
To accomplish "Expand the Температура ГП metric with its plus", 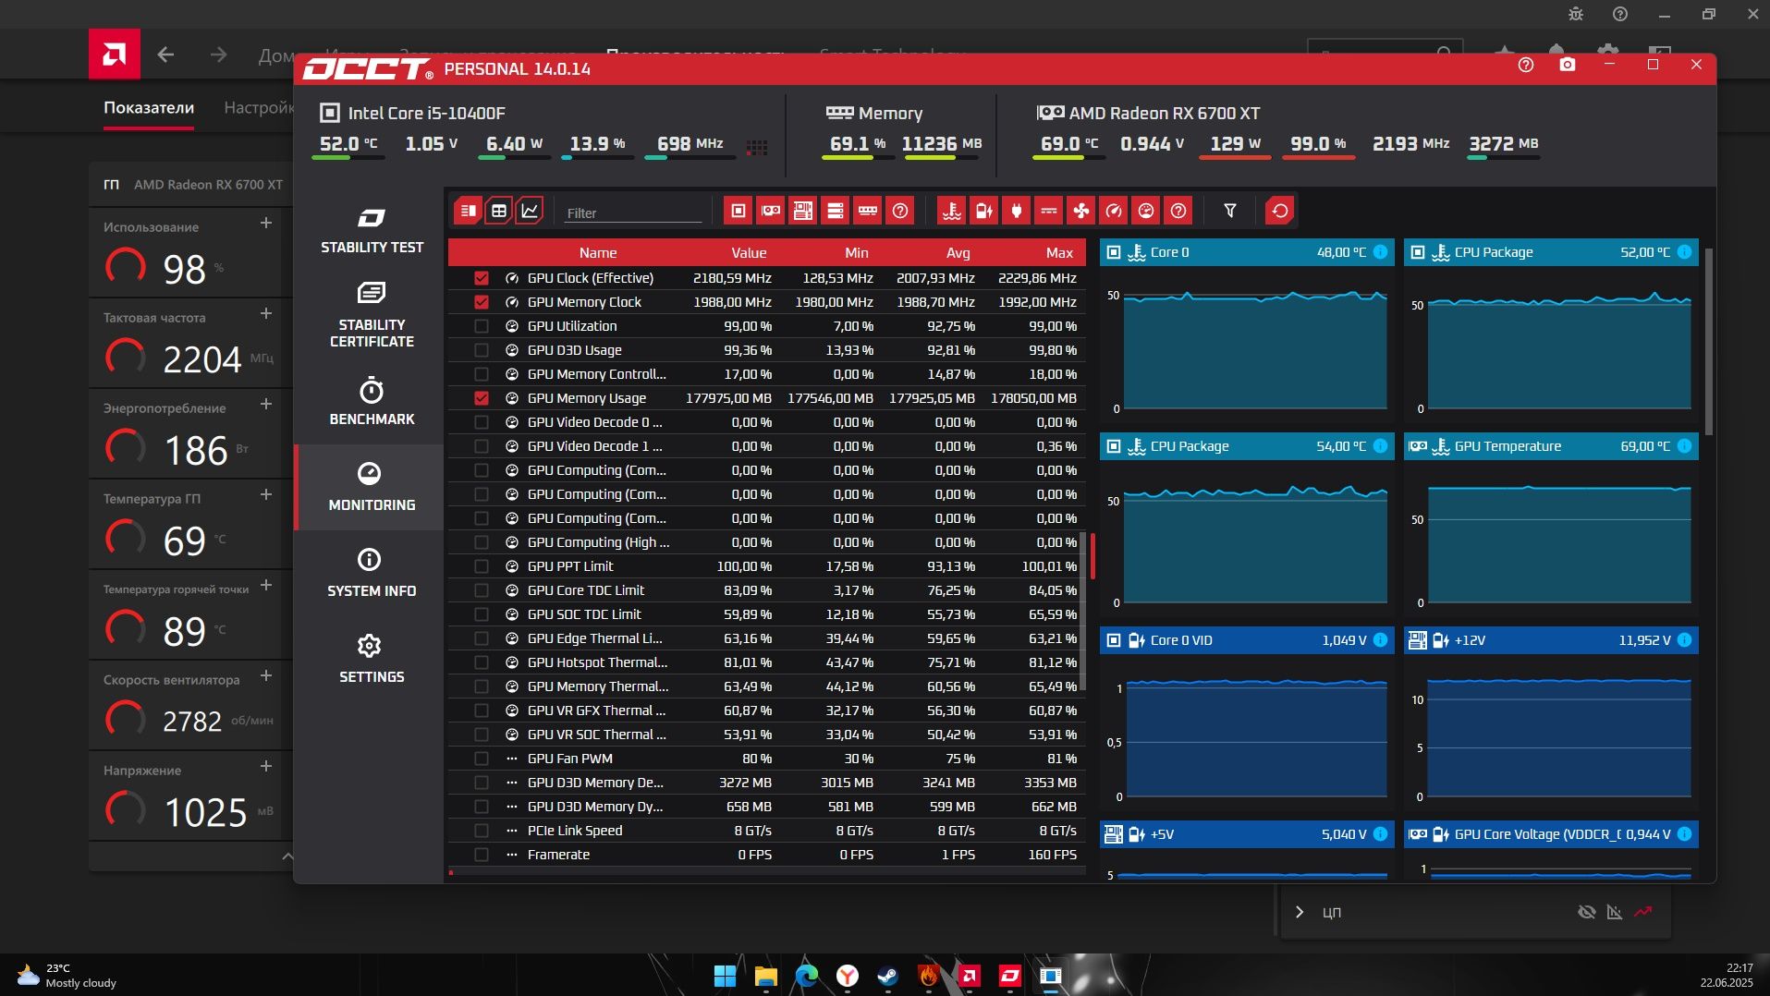I will click(x=266, y=494).
